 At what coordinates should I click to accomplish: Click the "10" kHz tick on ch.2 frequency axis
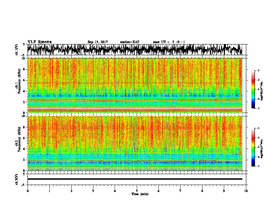[x=23, y=116]
